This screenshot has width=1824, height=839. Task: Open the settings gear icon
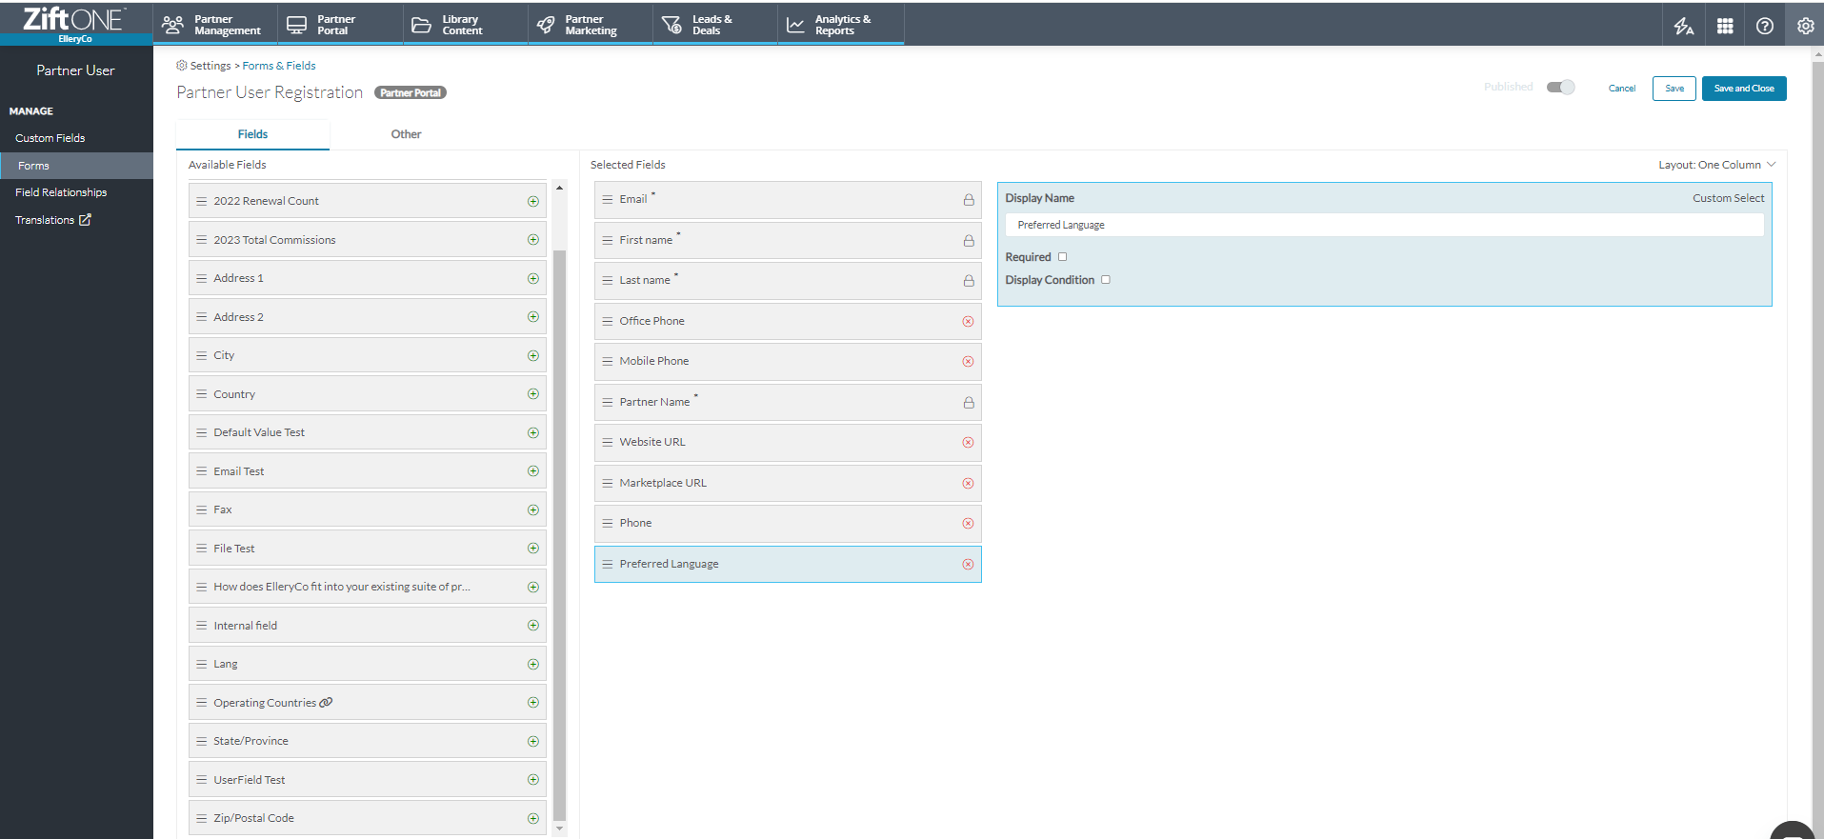(x=1805, y=26)
